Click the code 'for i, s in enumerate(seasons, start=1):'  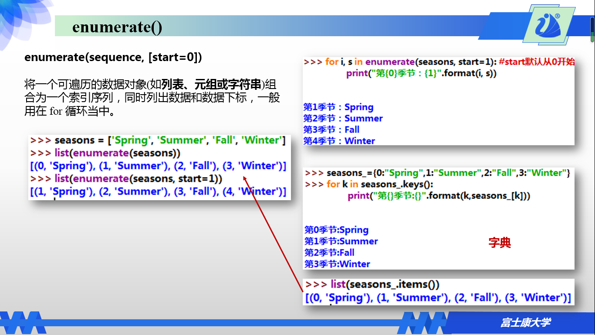tap(411, 62)
